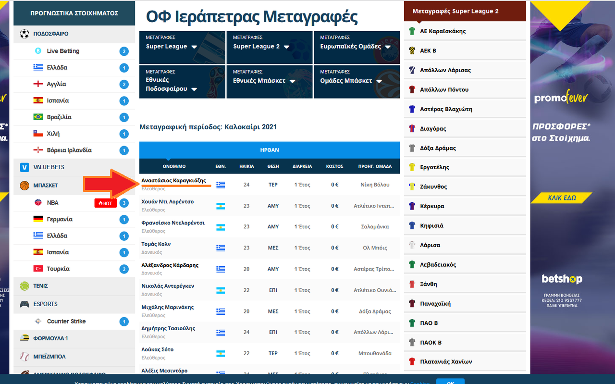This screenshot has width=615, height=384.
Task: Click the NBA logo icon
Action: click(38, 203)
